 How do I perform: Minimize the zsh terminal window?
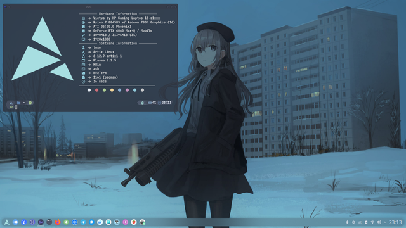[x=167, y=7]
